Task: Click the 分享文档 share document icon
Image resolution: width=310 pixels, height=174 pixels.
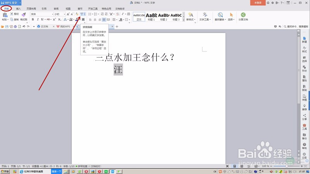Action: (x=243, y=15)
